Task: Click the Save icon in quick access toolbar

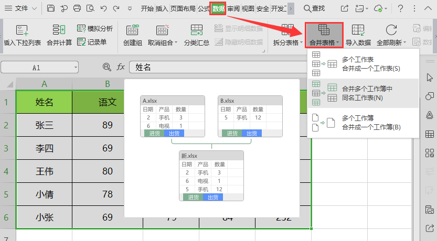Action: coord(51,8)
